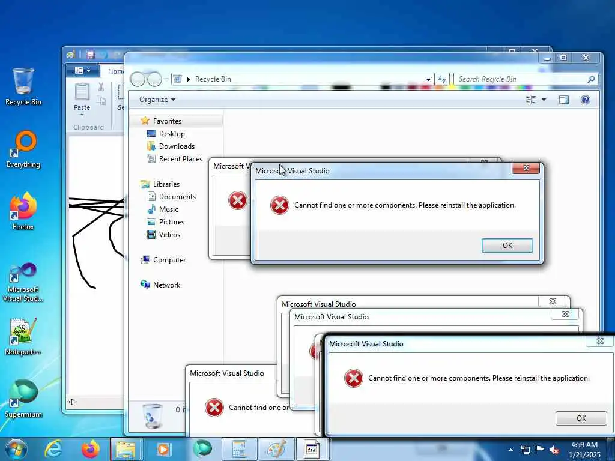Click the search magnifier icon in Recycle Bin

click(x=591, y=79)
